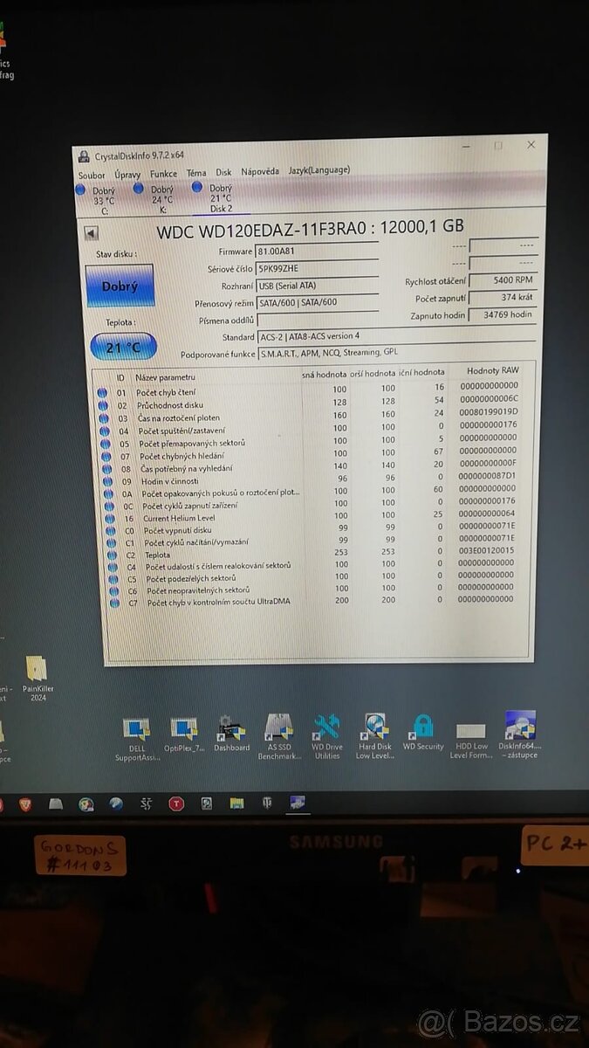Click the Podporované funkce S.M.A.R.T. field
Screen dimensions: 589x1048
[x=397, y=353]
